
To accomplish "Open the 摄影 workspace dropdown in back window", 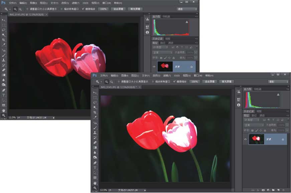I will (186, 9).
